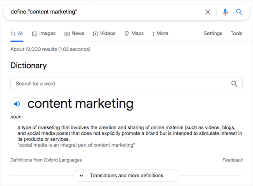Click the Feedback link
This screenshot has height=186, width=253.
pyautogui.click(x=232, y=160)
